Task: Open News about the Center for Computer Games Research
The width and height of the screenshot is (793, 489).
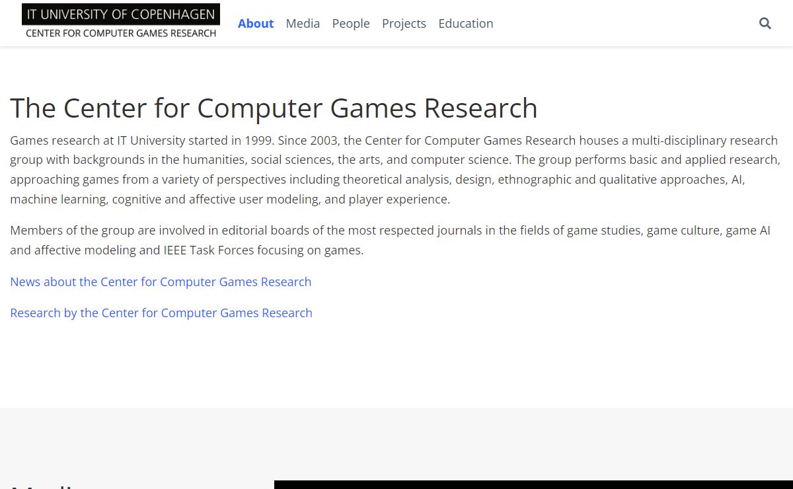Action: point(161,282)
